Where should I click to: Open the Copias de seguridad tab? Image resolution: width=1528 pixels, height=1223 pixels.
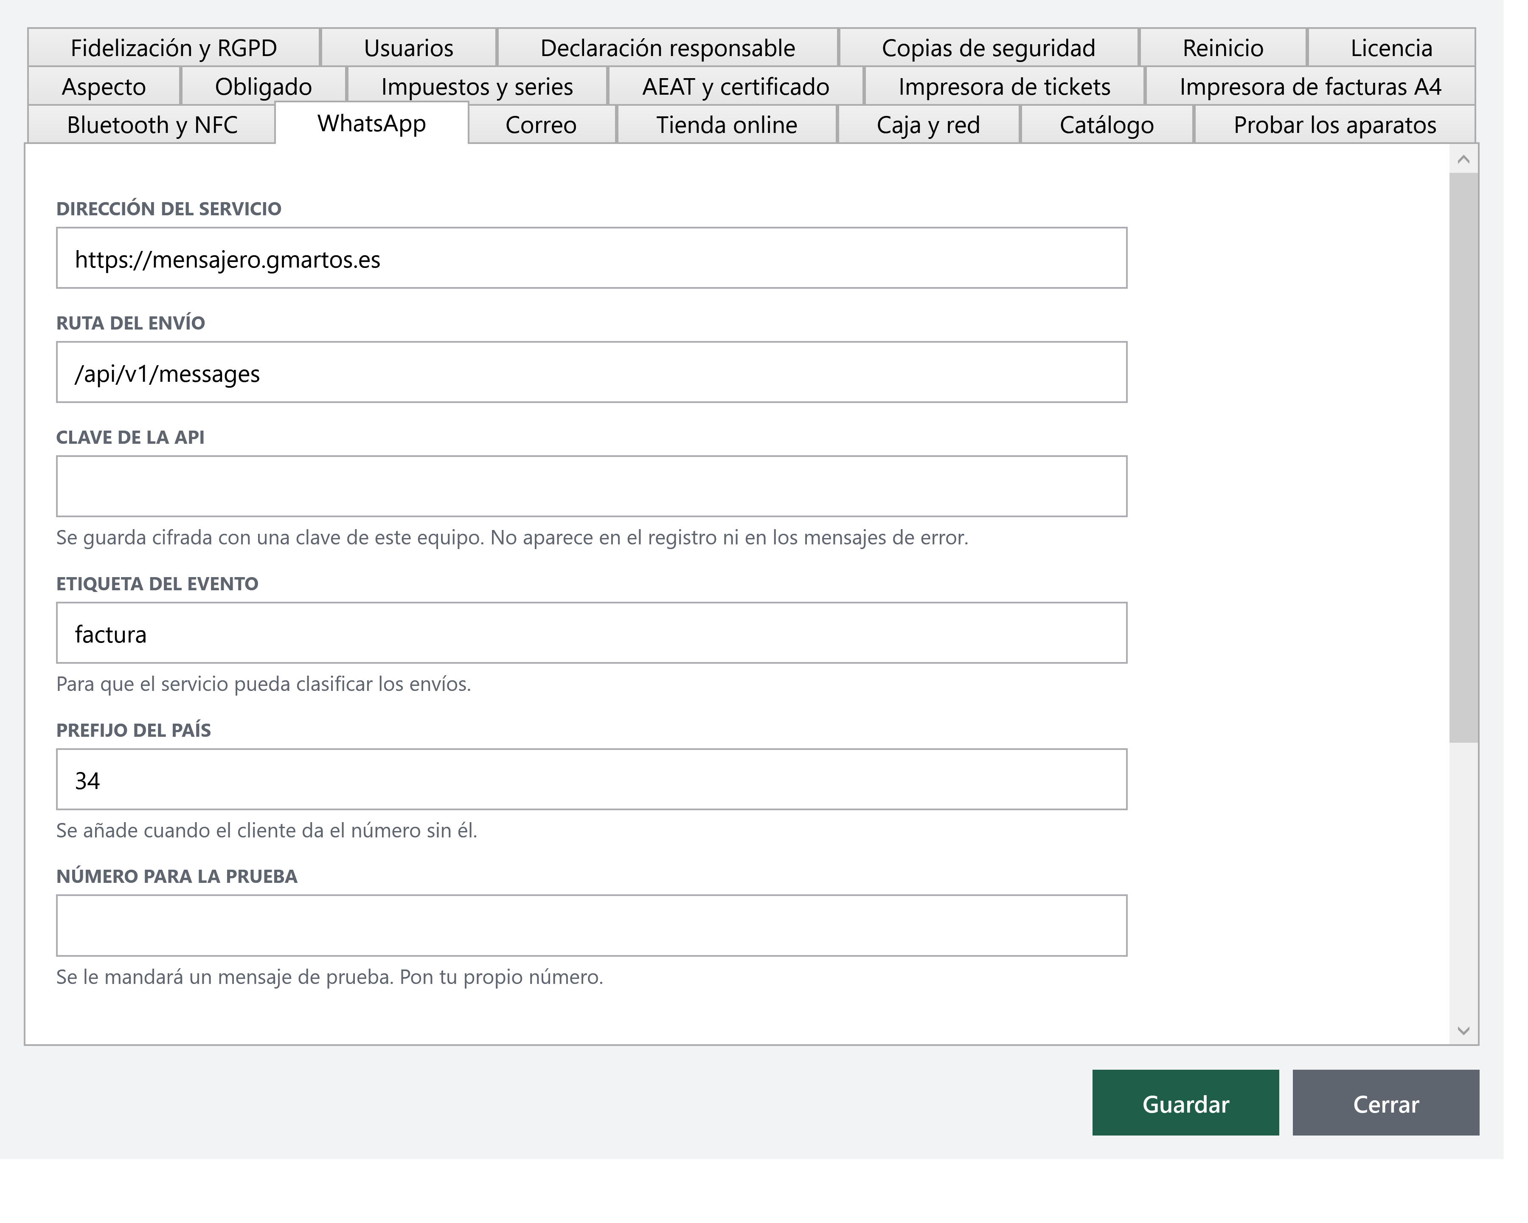pos(989,48)
